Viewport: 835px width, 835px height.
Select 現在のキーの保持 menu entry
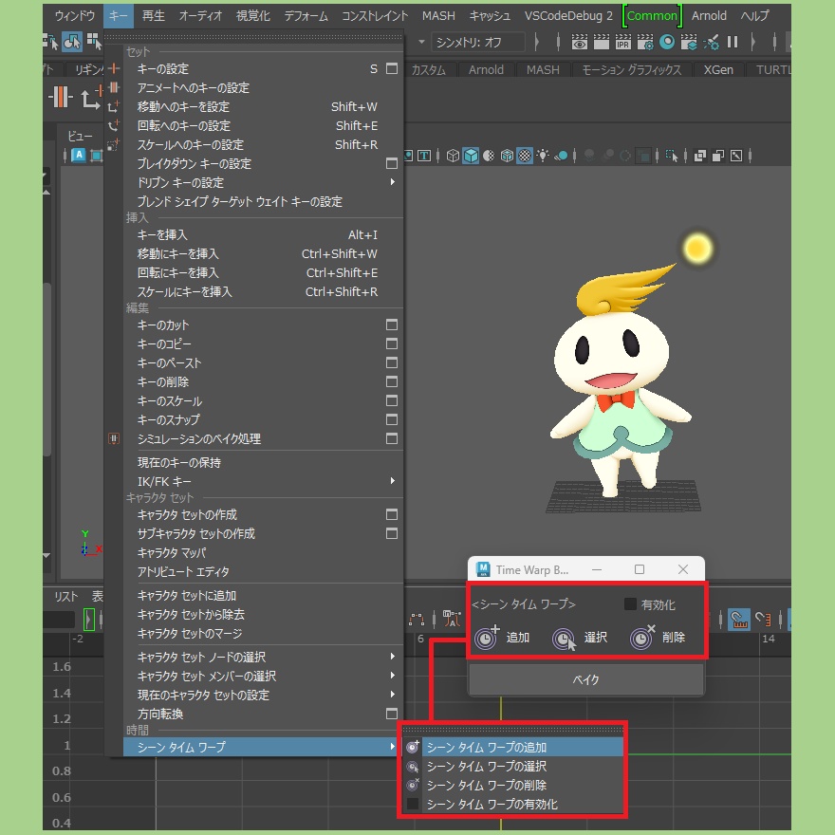pyautogui.click(x=263, y=462)
